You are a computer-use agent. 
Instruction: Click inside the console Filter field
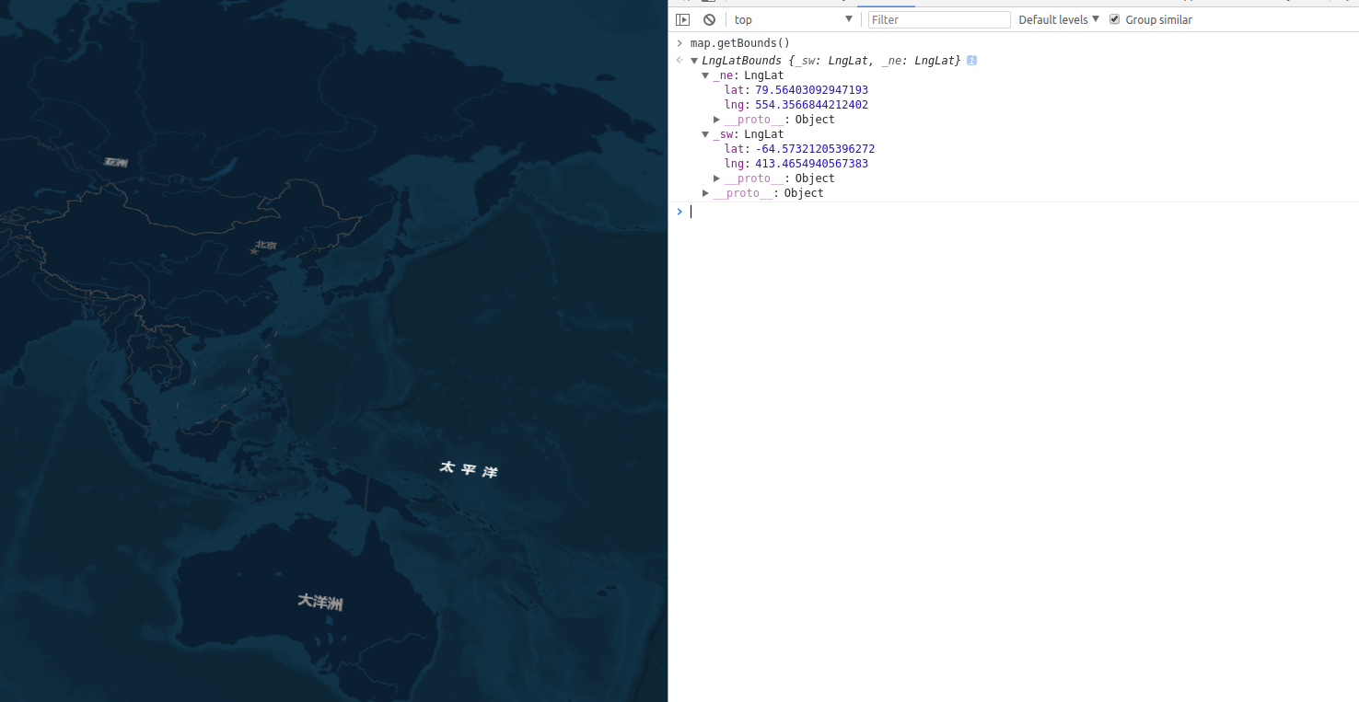[937, 18]
